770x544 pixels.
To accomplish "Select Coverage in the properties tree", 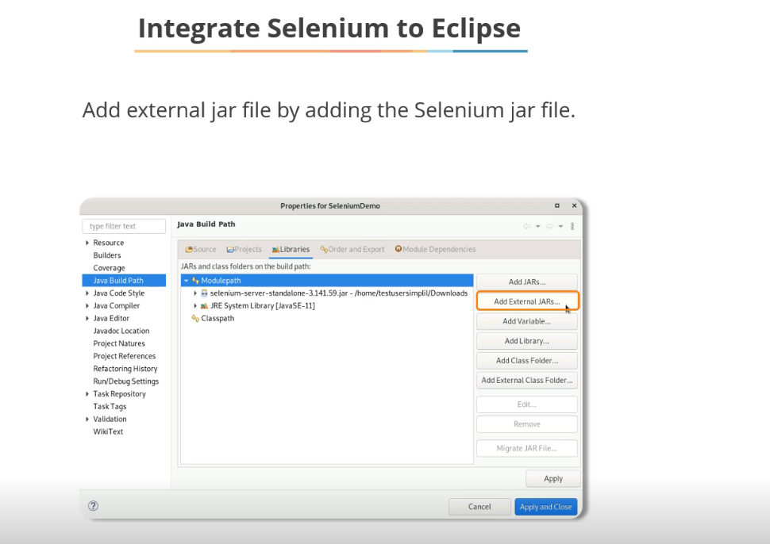I will pyautogui.click(x=109, y=268).
